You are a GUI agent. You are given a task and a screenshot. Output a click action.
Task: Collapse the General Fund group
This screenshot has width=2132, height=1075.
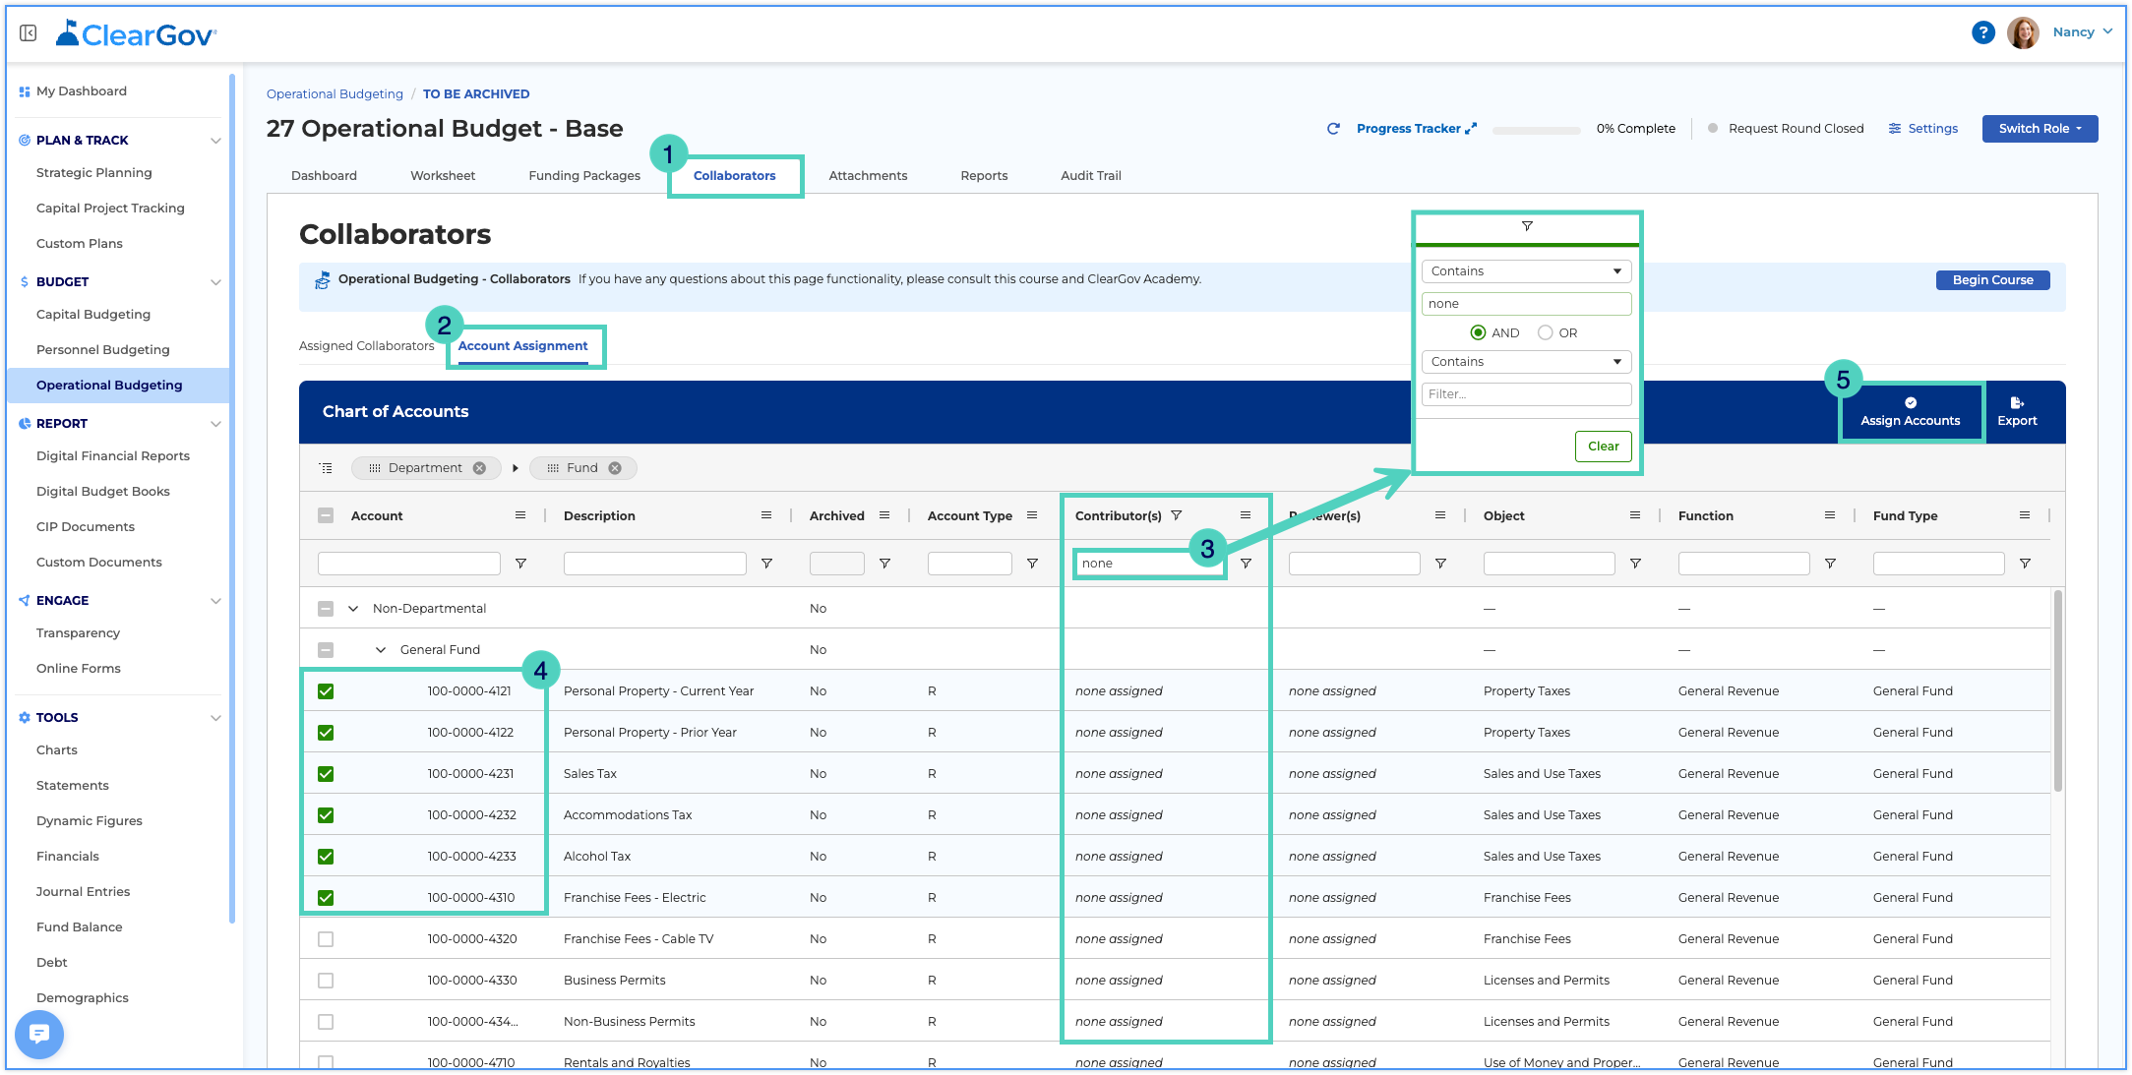[381, 650]
